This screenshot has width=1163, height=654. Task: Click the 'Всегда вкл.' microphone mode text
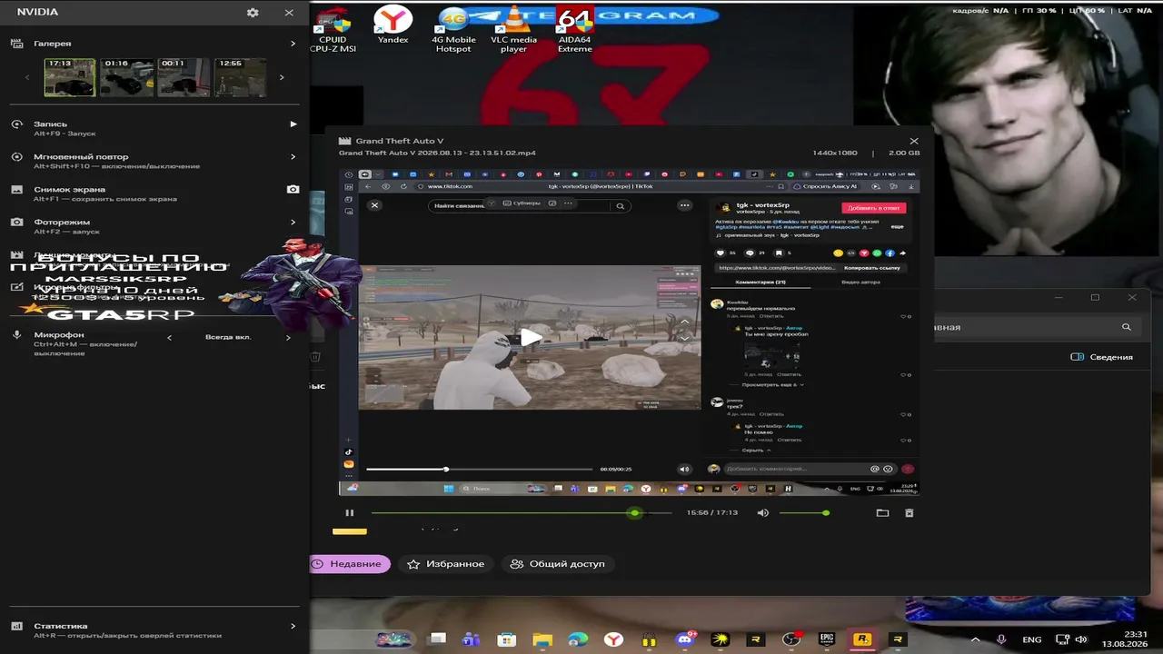(x=228, y=338)
